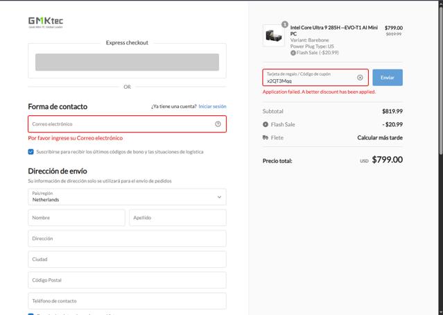Click the struck-through original price text
443x315 pixels.
click(x=394, y=34)
